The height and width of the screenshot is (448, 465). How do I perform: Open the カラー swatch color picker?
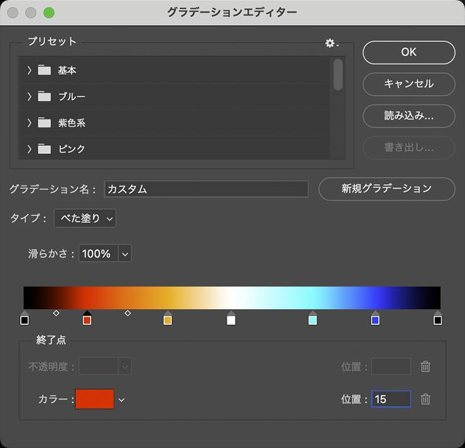(95, 399)
